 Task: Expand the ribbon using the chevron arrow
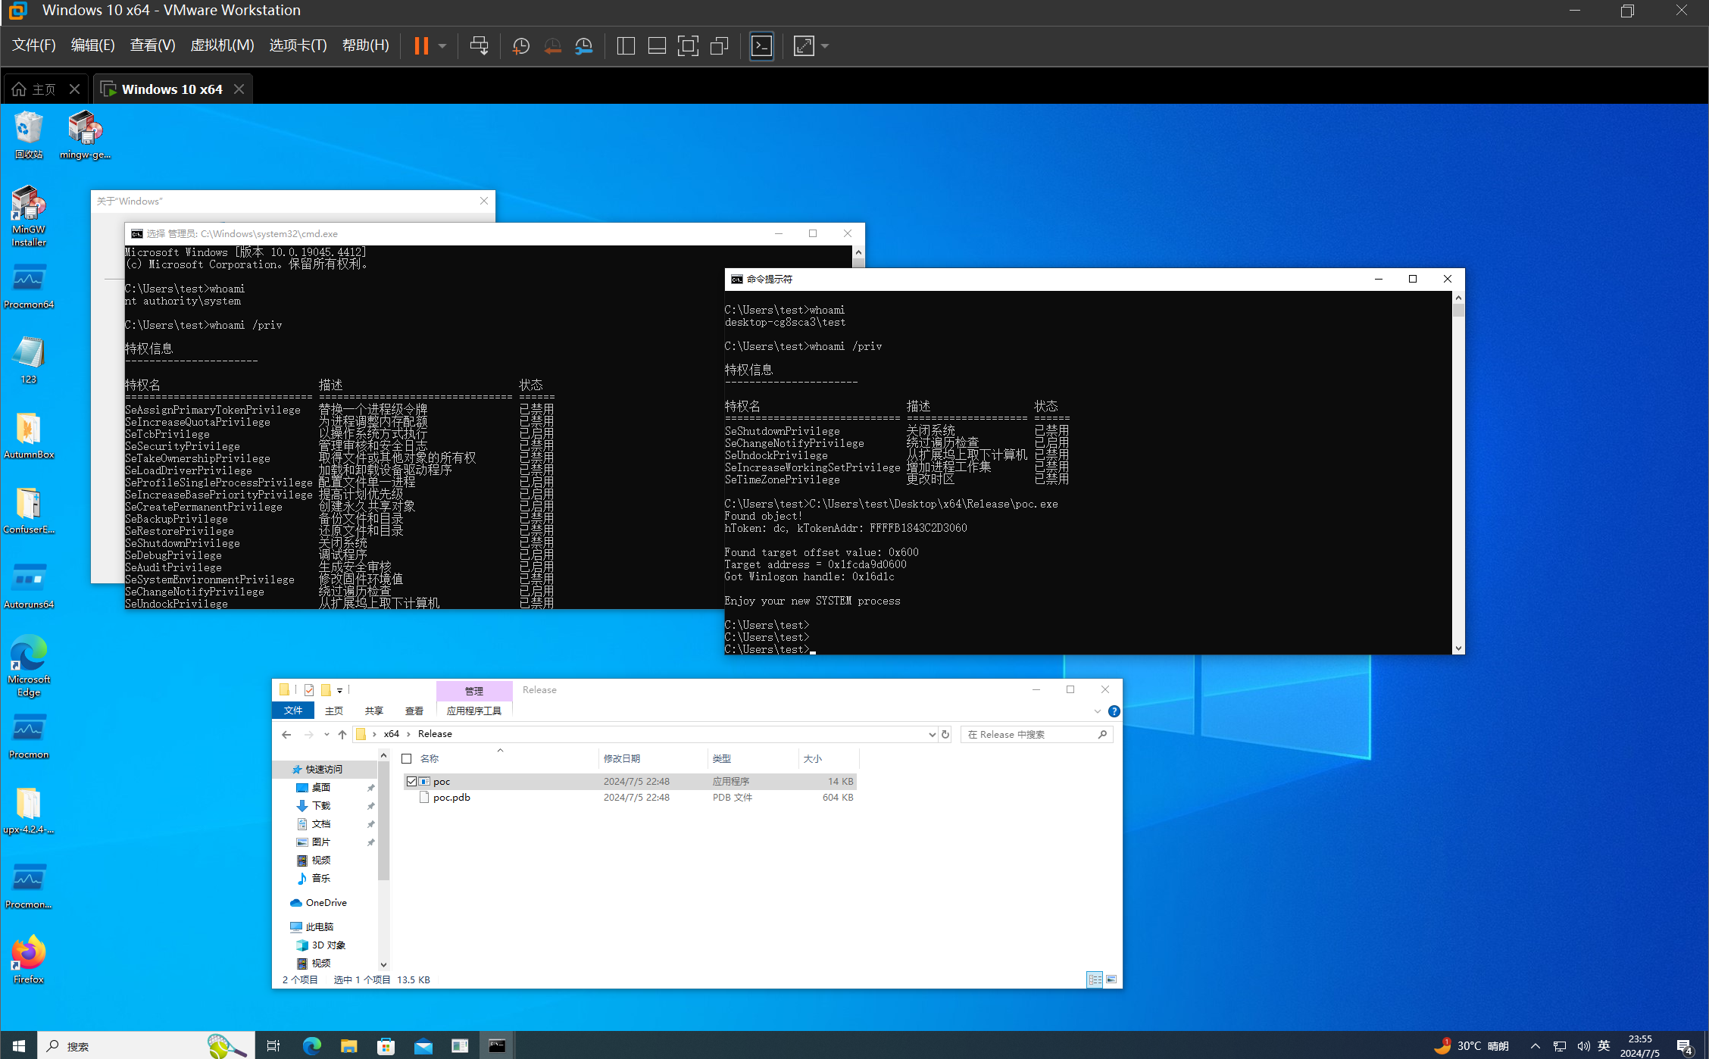[x=1097, y=711]
